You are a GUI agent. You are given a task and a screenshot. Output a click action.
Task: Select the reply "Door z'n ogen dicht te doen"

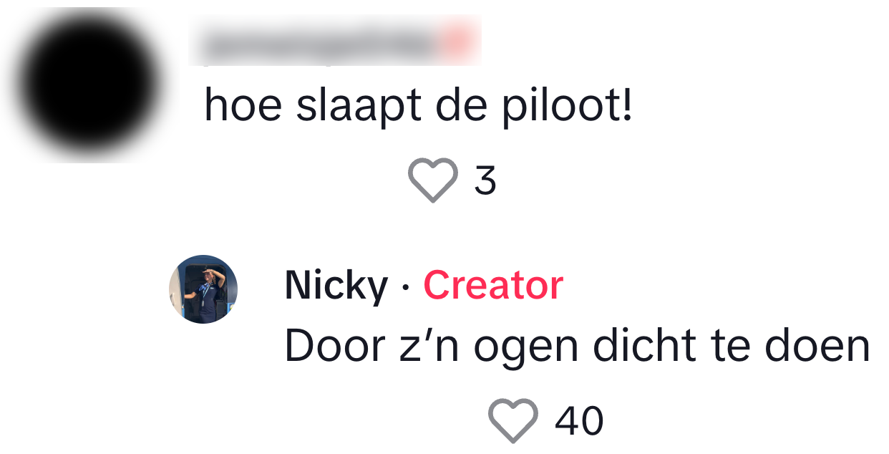point(578,347)
